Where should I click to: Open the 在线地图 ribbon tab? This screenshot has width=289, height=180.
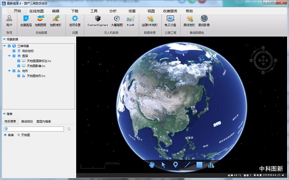click(x=37, y=11)
